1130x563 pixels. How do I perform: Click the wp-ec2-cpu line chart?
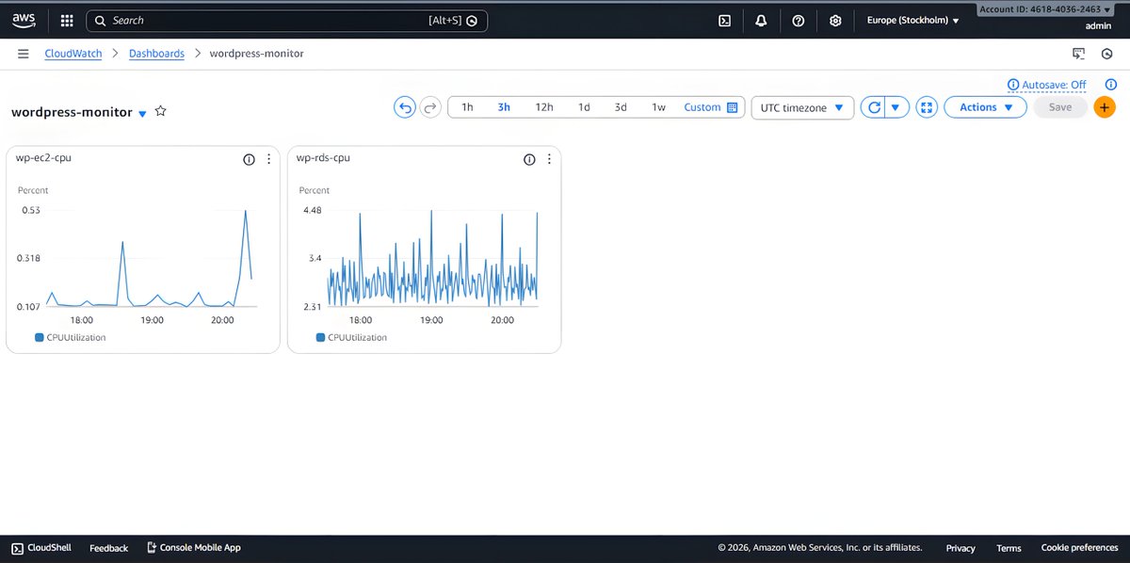click(151, 258)
